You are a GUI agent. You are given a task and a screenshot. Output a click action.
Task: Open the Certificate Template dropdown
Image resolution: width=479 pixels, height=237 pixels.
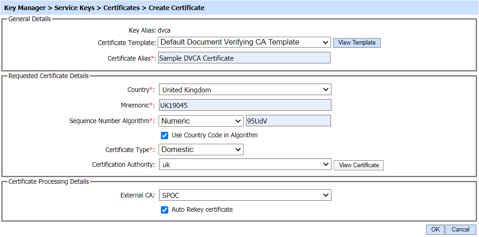(244, 42)
